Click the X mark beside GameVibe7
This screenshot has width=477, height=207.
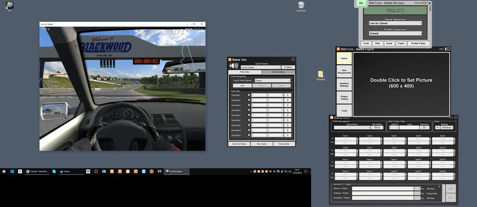(249, 125)
